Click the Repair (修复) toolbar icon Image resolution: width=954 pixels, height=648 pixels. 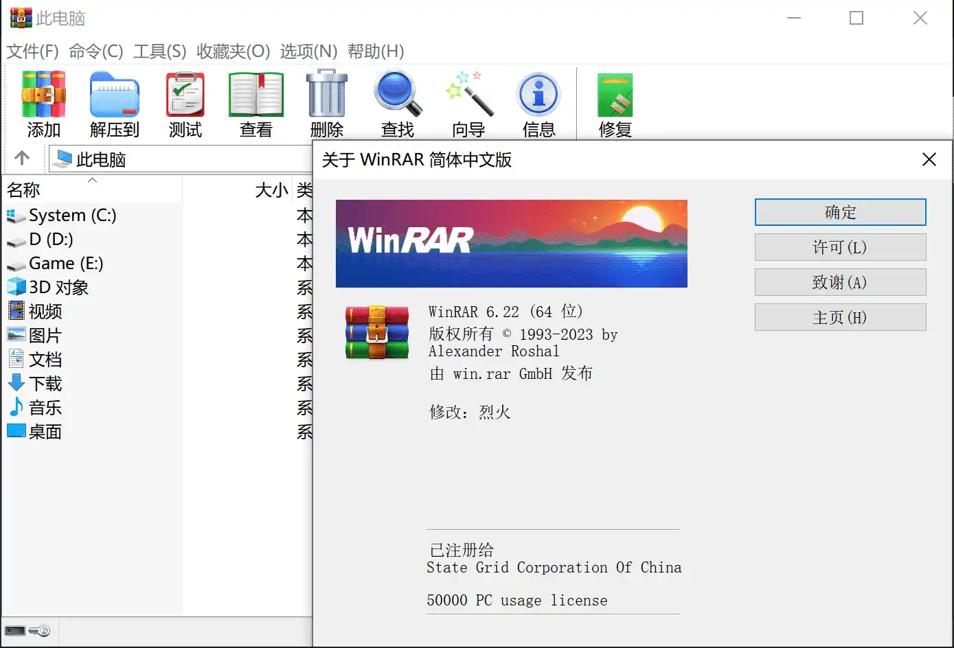coord(615,104)
